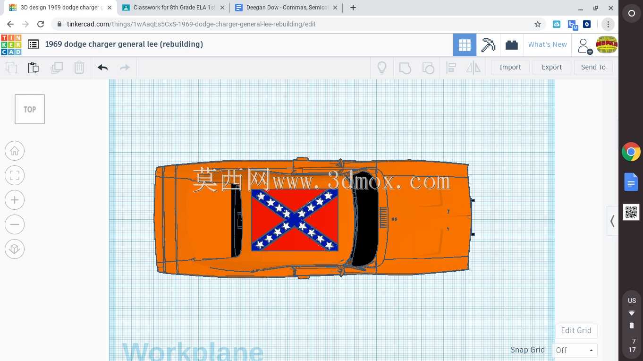Image resolution: width=643 pixels, height=361 pixels.
Task: Zoom in with the plus button
Action: pyautogui.click(x=15, y=200)
